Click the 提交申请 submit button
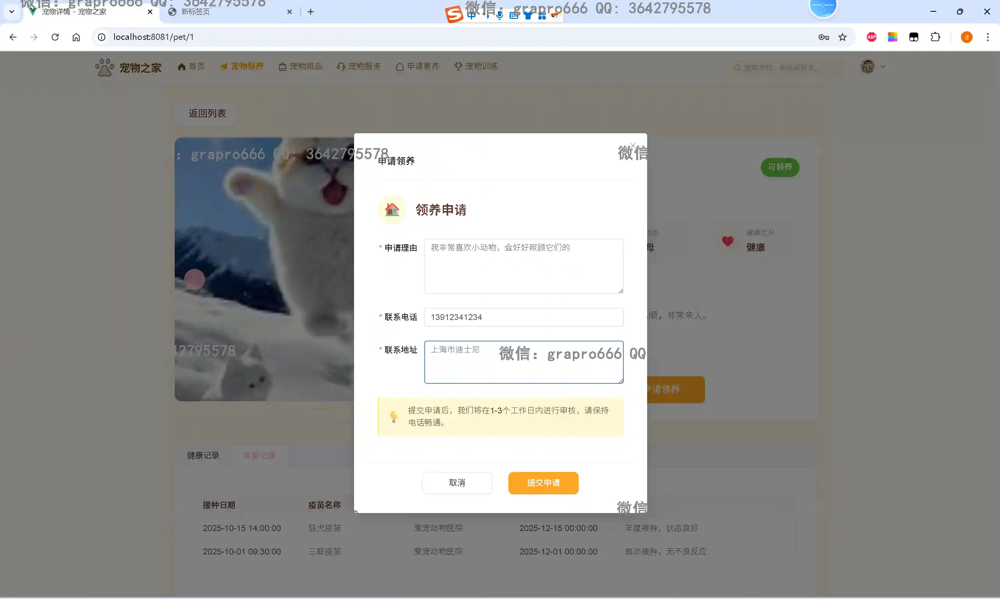 [x=543, y=483]
